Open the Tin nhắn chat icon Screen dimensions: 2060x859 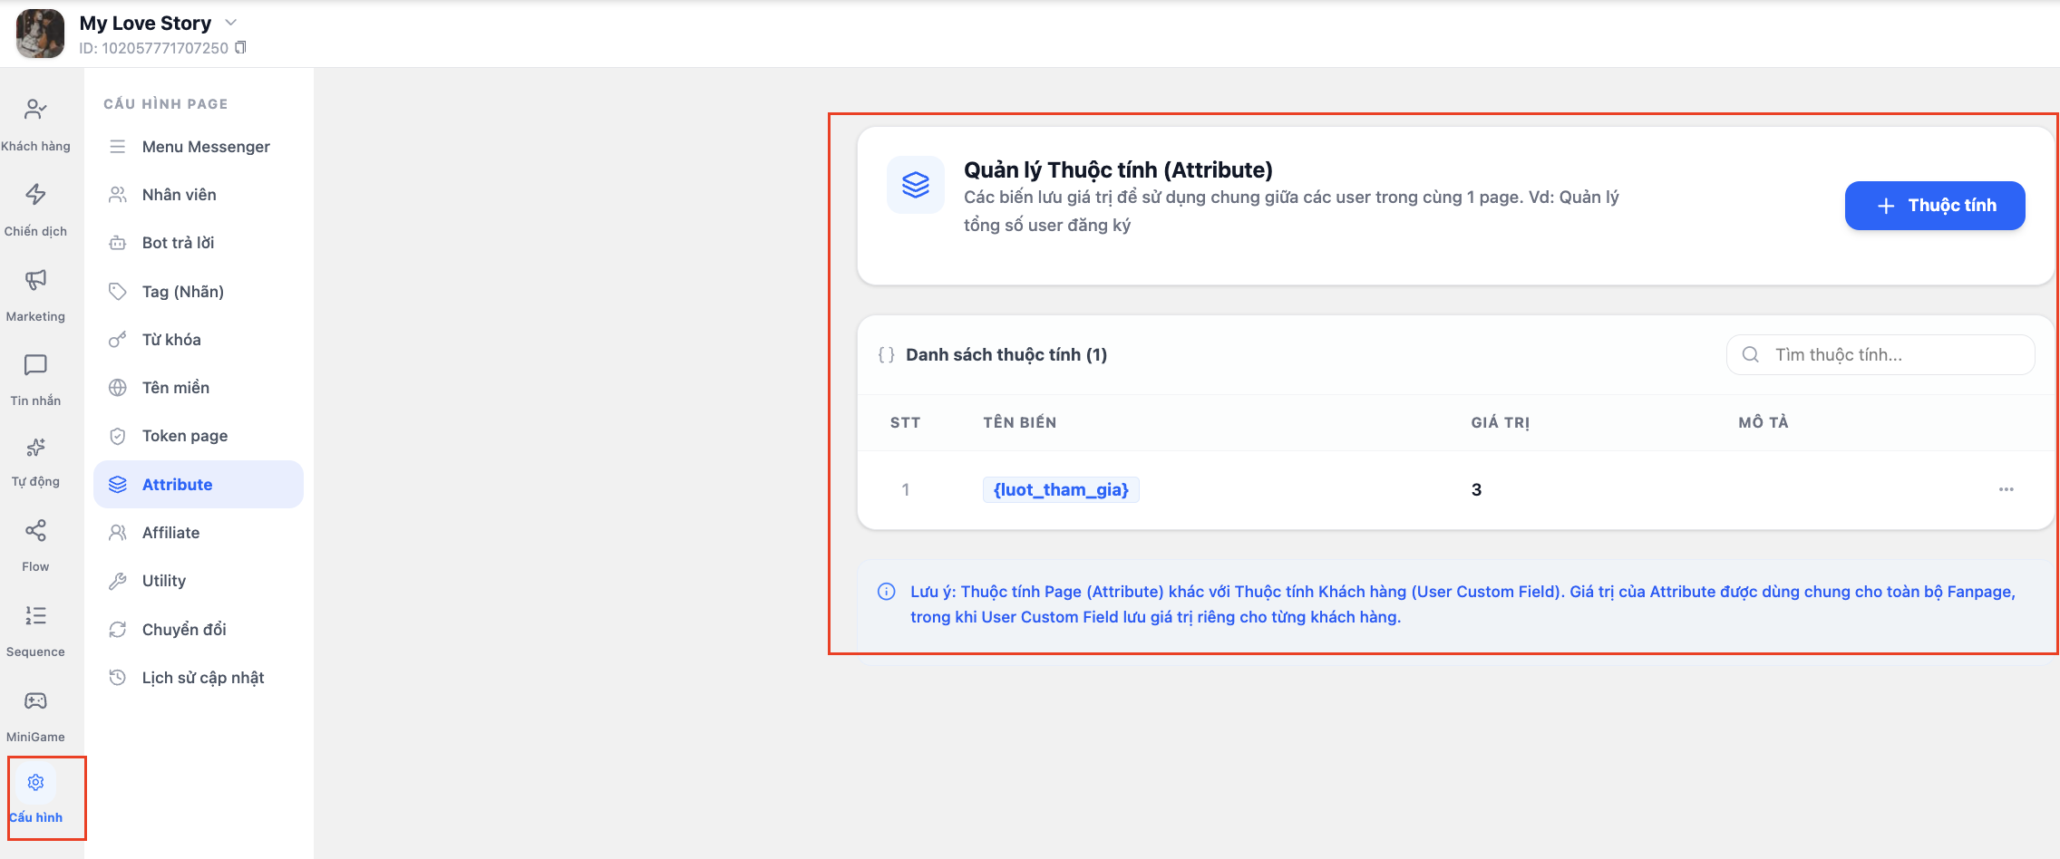click(35, 365)
